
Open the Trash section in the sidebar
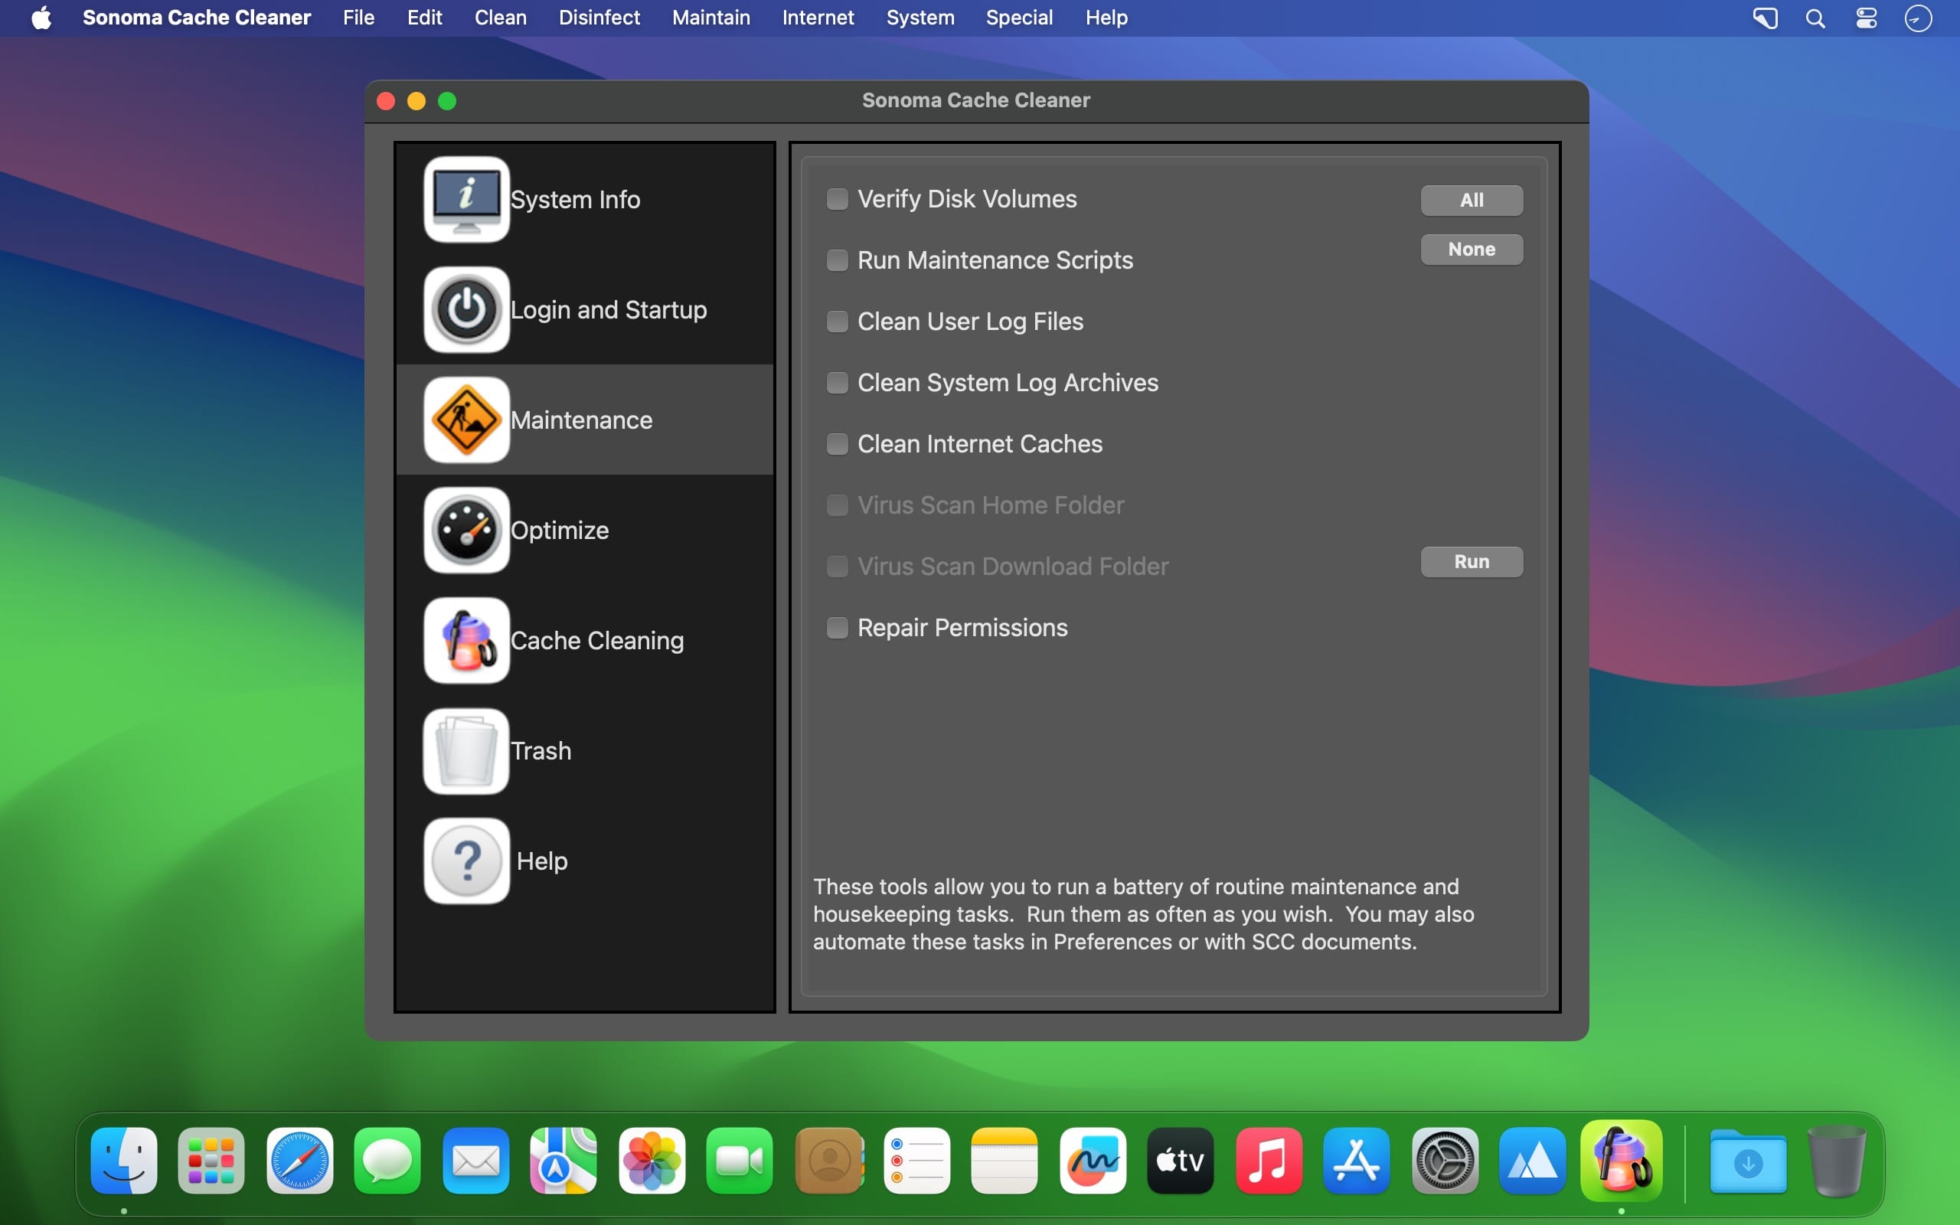466,750
